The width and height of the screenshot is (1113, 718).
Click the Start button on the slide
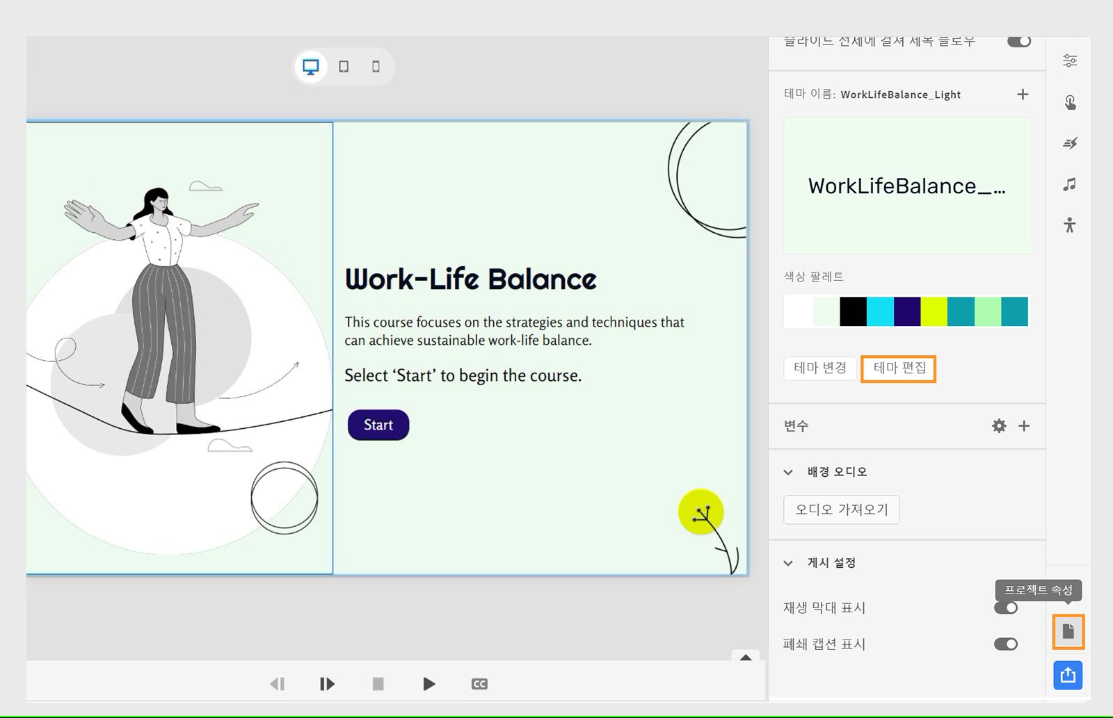click(x=378, y=425)
